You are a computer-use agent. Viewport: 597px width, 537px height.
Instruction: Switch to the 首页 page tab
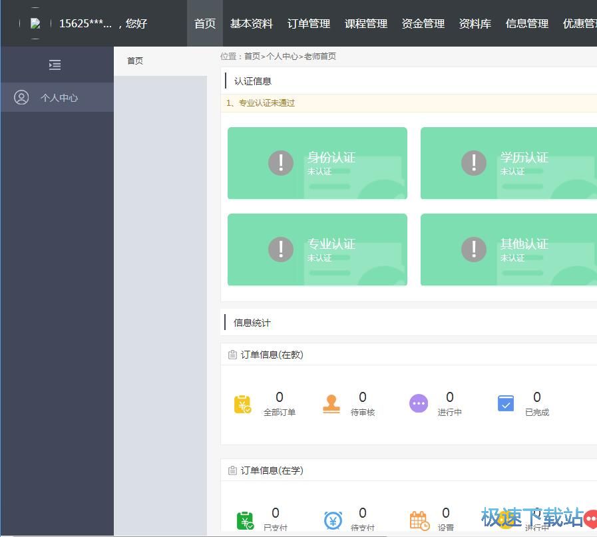(x=135, y=61)
